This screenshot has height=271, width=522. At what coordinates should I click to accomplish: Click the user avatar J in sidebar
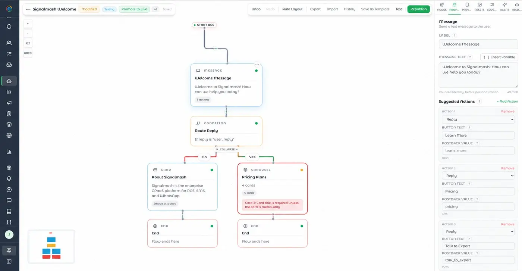[x=9, y=234]
